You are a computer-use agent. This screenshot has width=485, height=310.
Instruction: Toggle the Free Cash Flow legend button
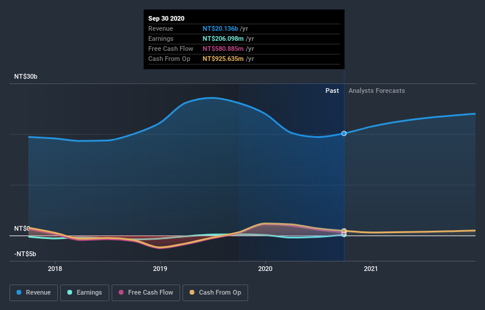(x=146, y=293)
